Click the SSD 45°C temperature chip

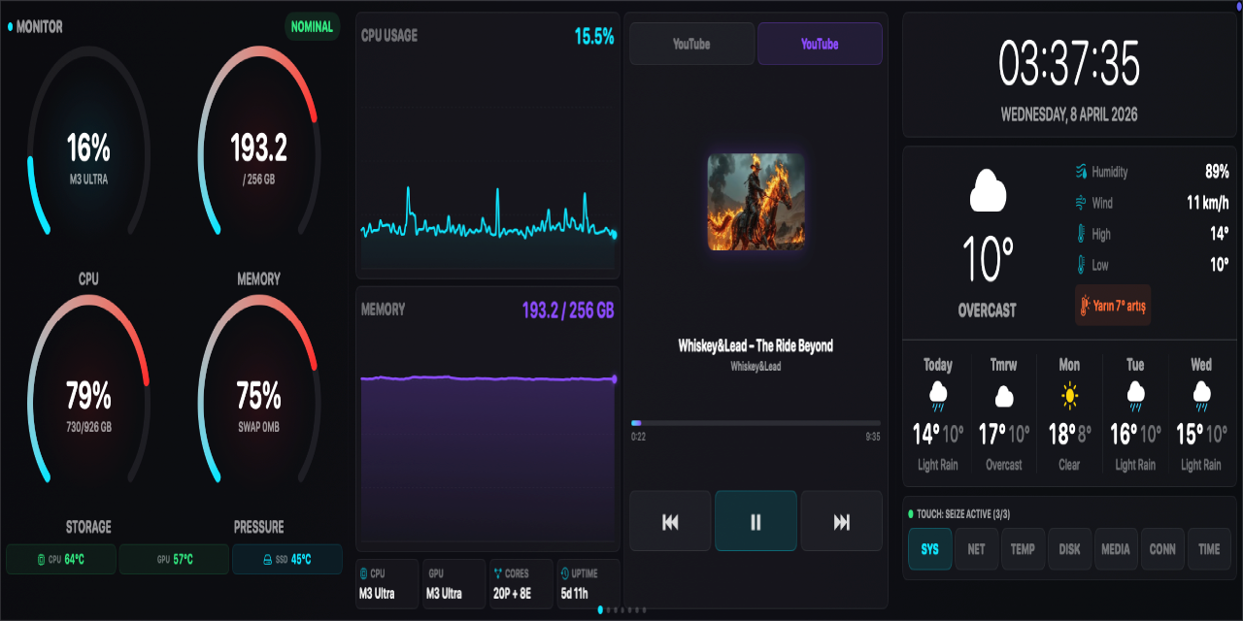tap(287, 559)
